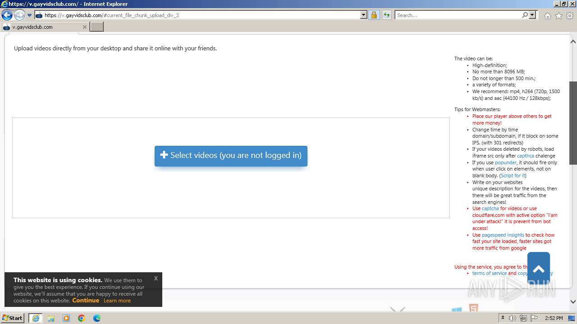This screenshot has width=577, height=324.
Task: Open Microsoft Edge from the taskbar
Action: pyautogui.click(x=97, y=318)
